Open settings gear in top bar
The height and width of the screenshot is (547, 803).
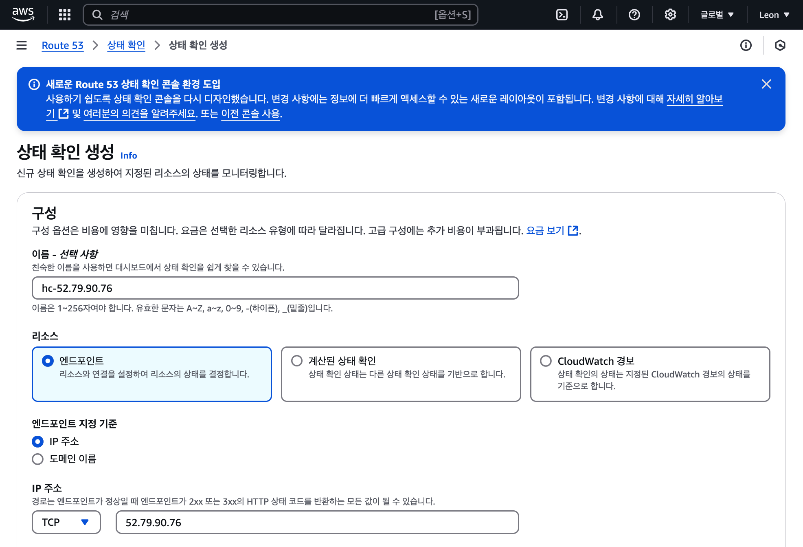coord(670,15)
